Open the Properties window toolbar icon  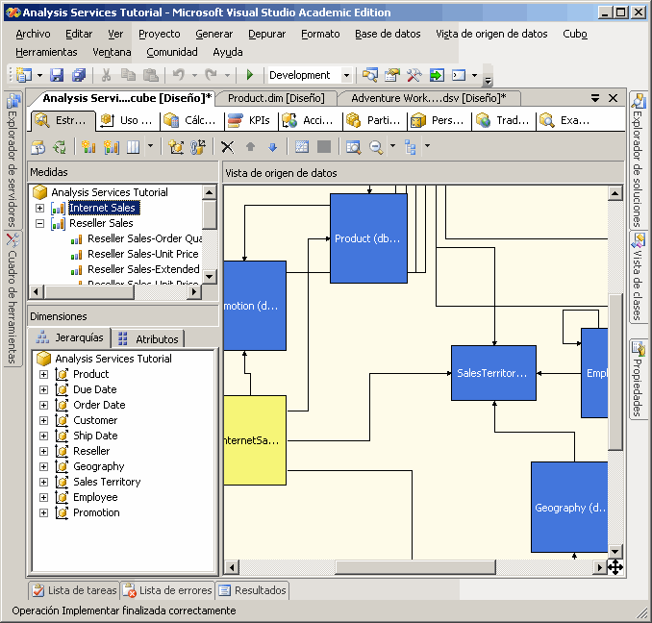click(x=391, y=75)
